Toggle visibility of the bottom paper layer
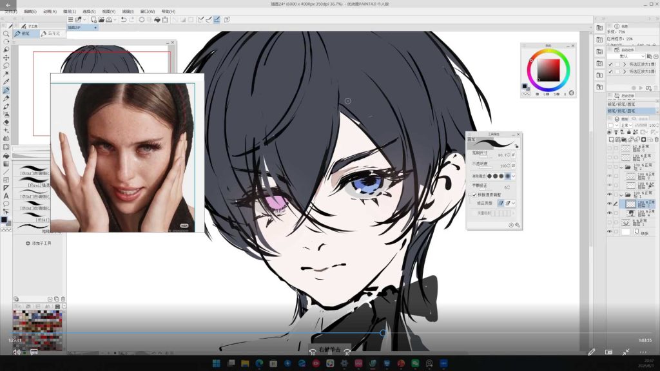Image resolution: width=660 pixels, height=371 pixels. tap(610, 231)
